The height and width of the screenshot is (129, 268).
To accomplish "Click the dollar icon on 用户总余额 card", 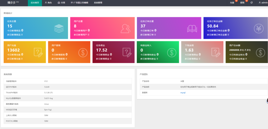I will coord(260,52).
